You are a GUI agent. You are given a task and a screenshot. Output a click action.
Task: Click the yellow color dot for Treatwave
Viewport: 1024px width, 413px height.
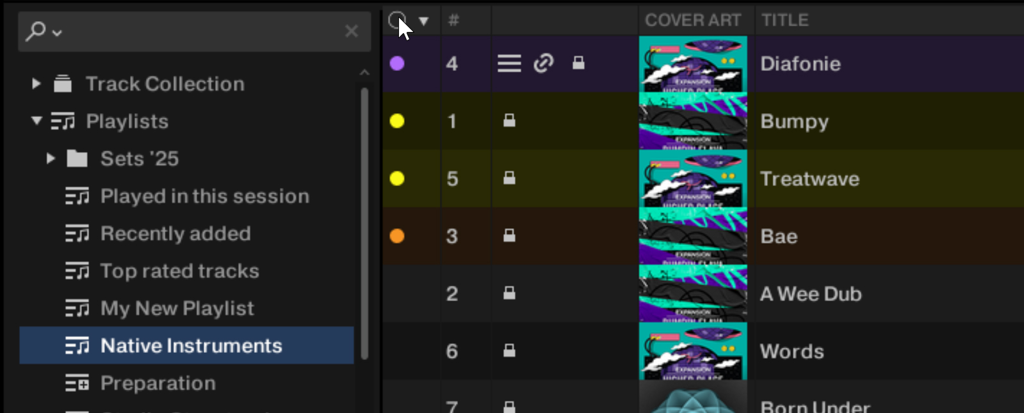coord(397,178)
